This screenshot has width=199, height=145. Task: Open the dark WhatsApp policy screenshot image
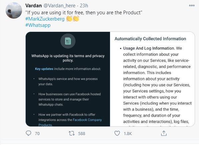pyautogui.click(x=68, y=79)
